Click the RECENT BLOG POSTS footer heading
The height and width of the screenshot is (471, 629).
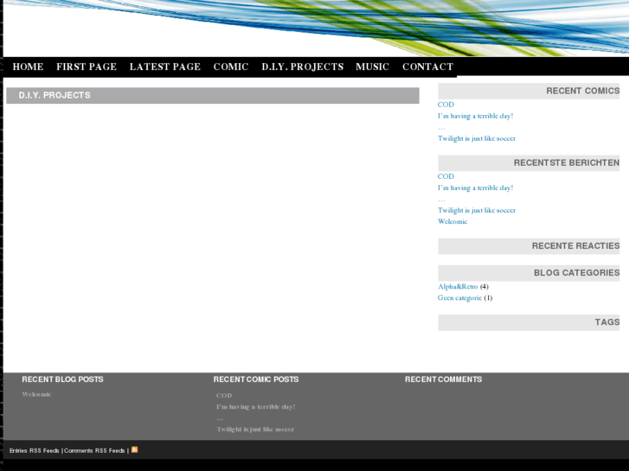click(x=62, y=379)
